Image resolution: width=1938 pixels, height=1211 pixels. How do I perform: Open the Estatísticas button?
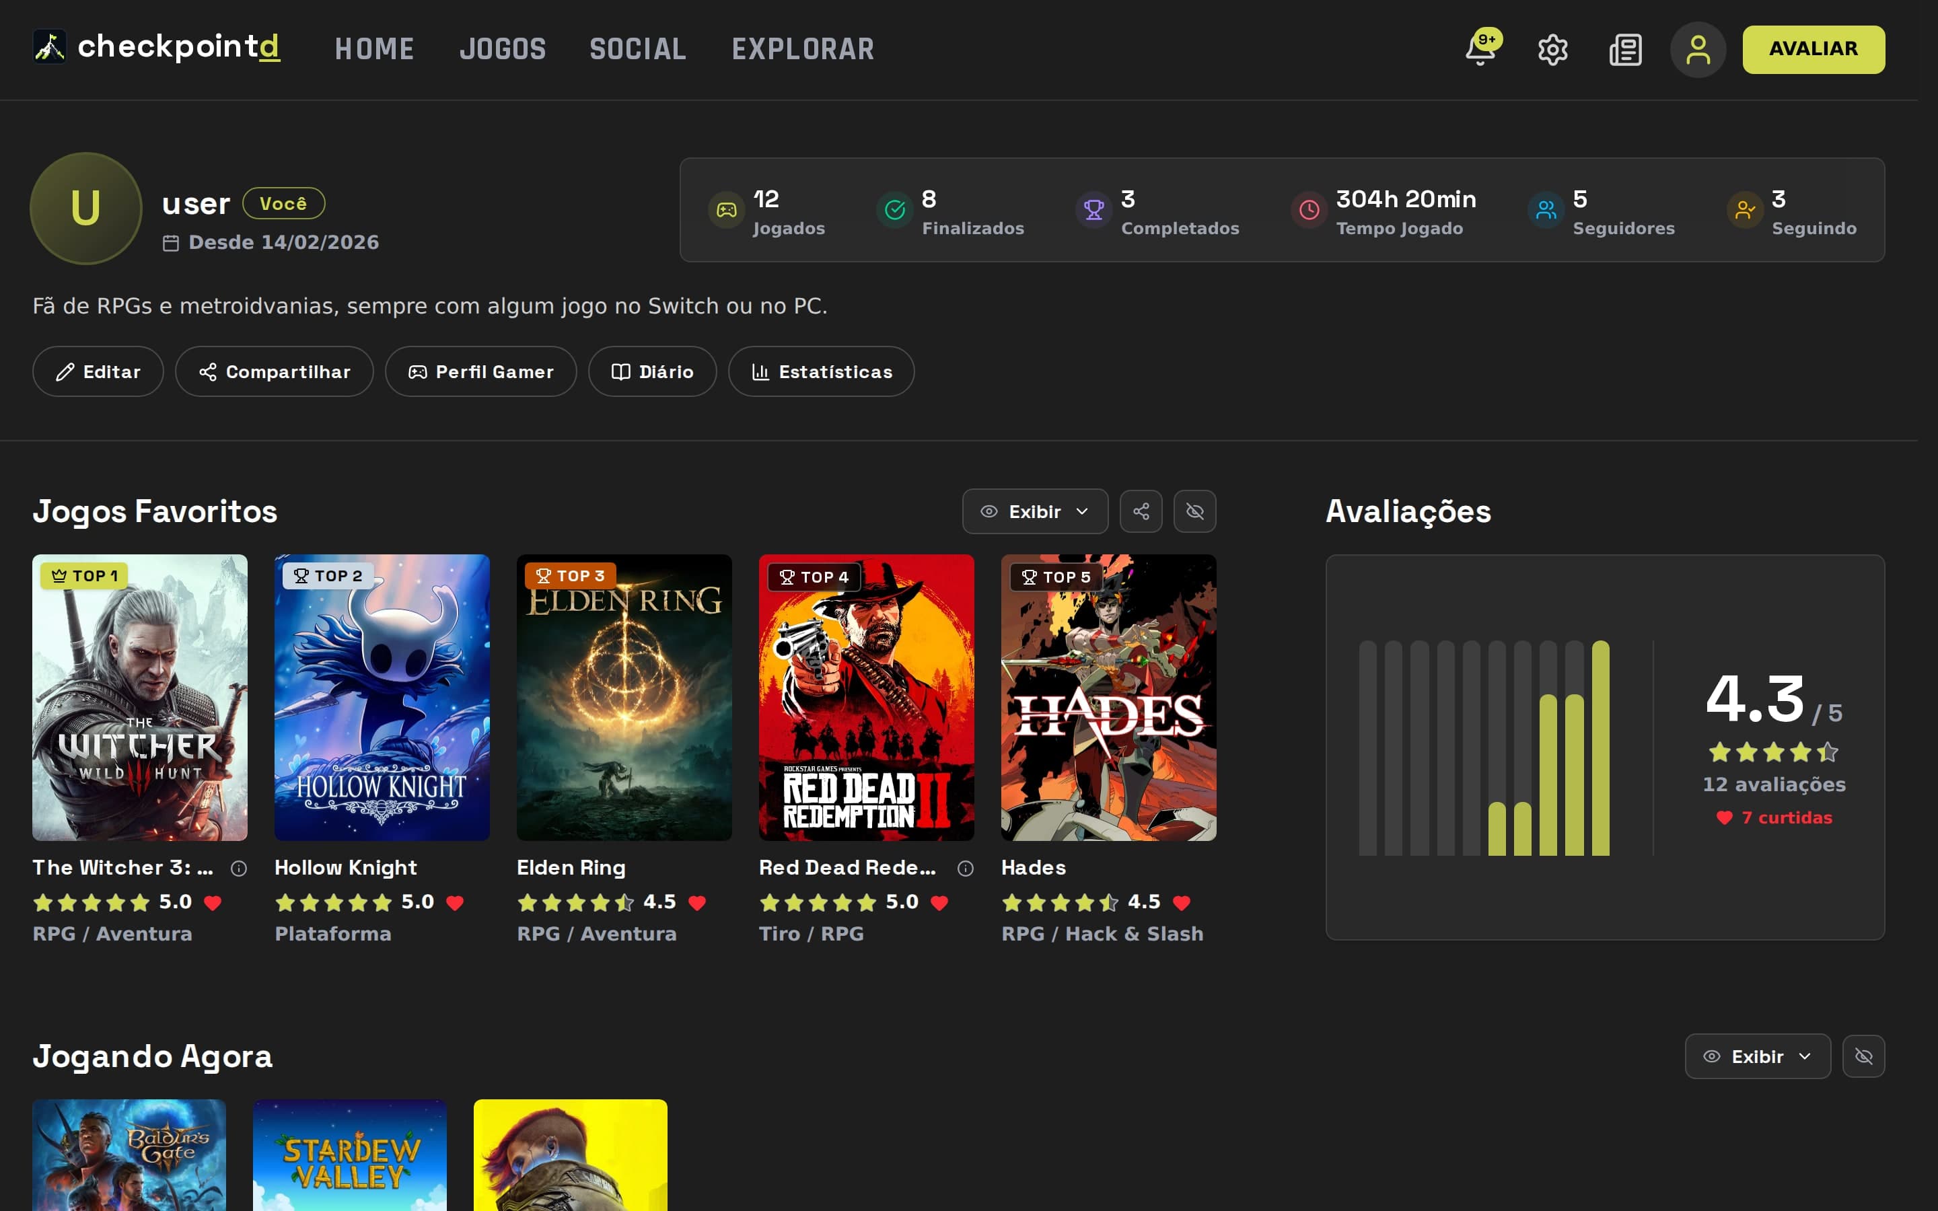[821, 371]
